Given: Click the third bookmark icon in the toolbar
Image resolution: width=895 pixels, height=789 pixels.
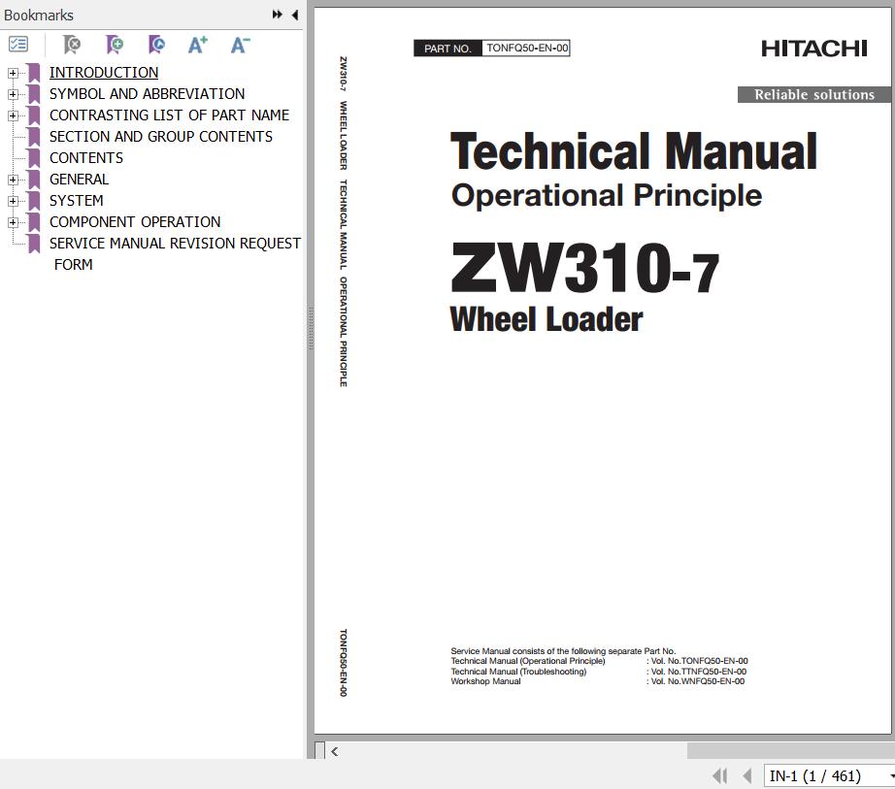Looking at the screenshot, I should [156, 44].
